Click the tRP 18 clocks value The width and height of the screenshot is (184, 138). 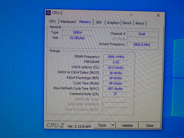point(115,78)
